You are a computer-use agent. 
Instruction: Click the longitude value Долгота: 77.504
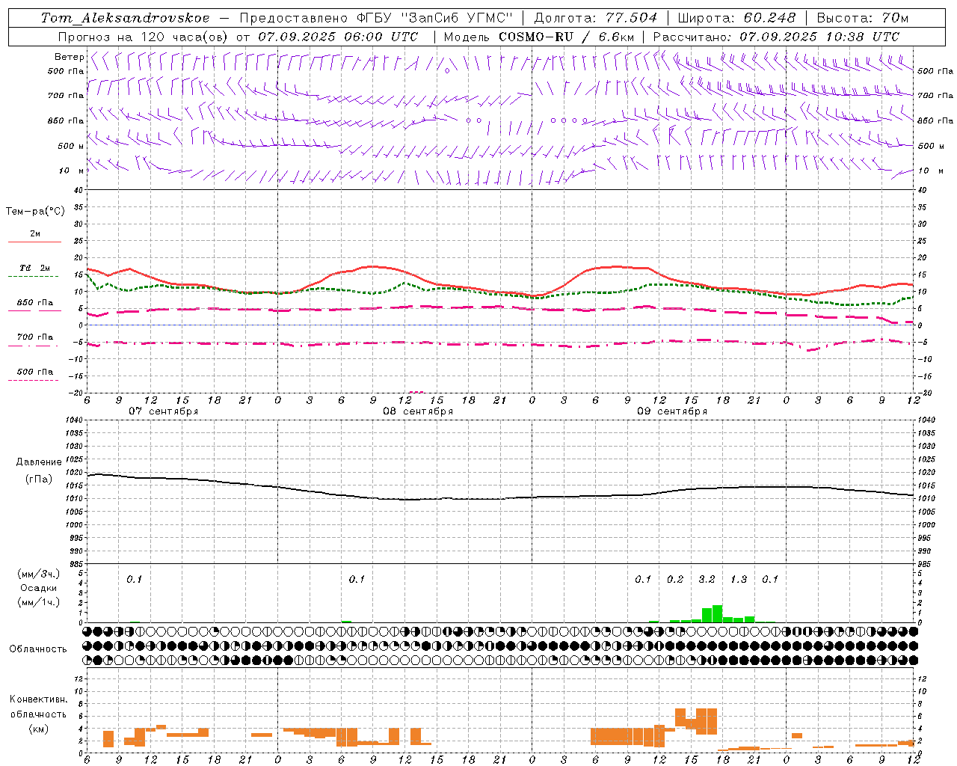(x=595, y=18)
